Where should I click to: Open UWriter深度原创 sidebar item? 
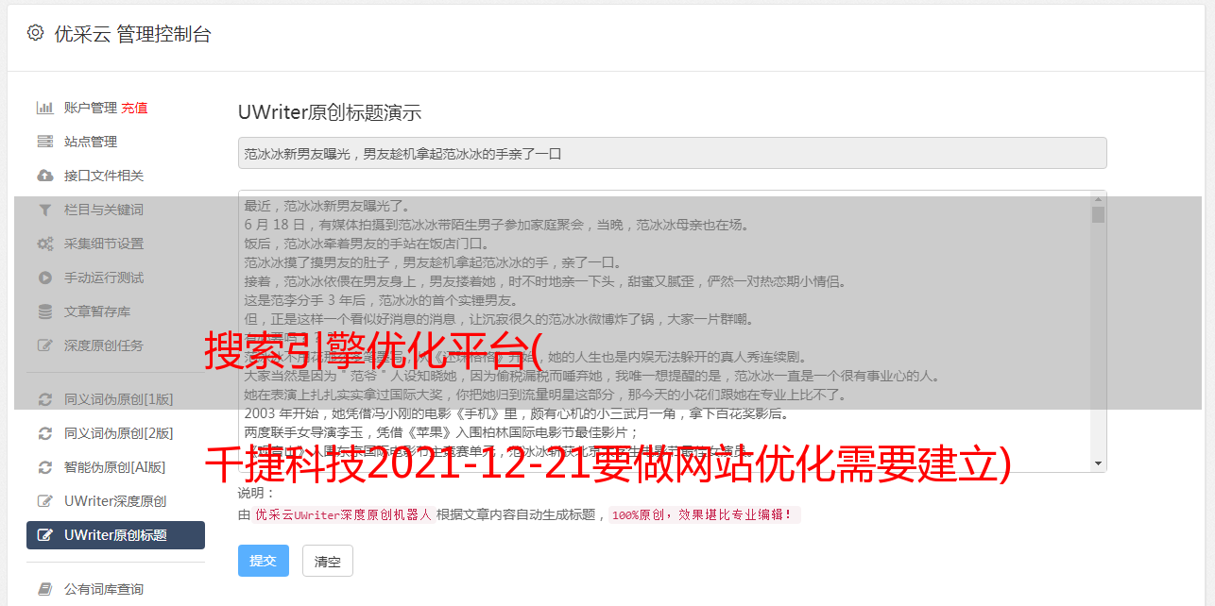tap(115, 501)
